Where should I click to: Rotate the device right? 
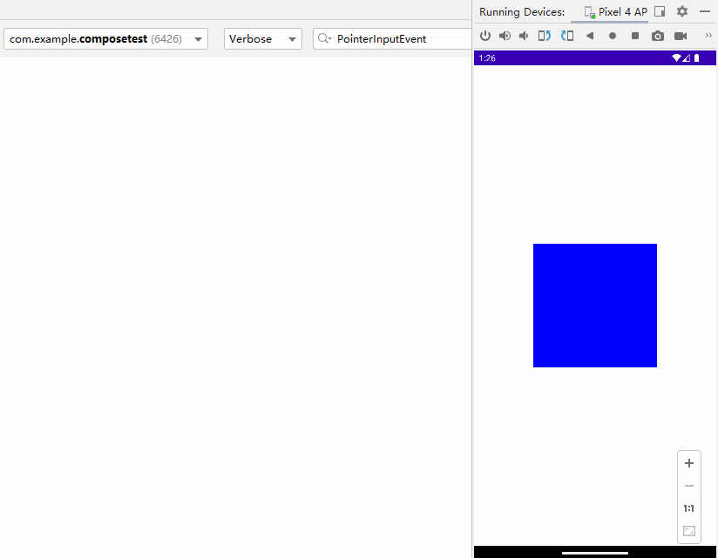point(567,36)
